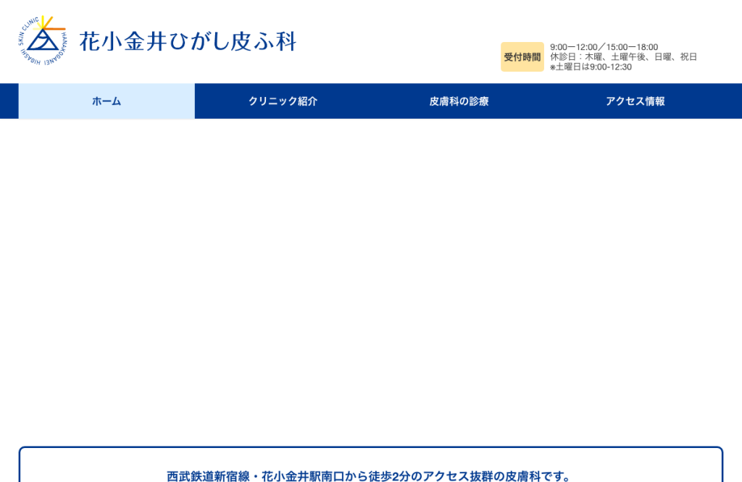Image resolution: width=742 pixels, height=482 pixels.
Task: Select the ホーム navigation tab
Action: pyautogui.click(x=107, y=101)
